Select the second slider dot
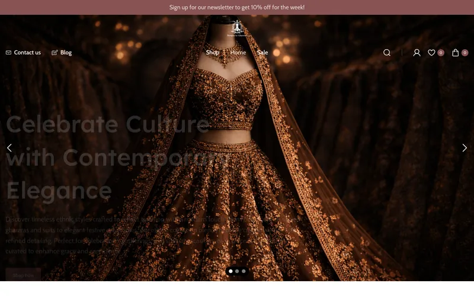 tap(237, 271)
